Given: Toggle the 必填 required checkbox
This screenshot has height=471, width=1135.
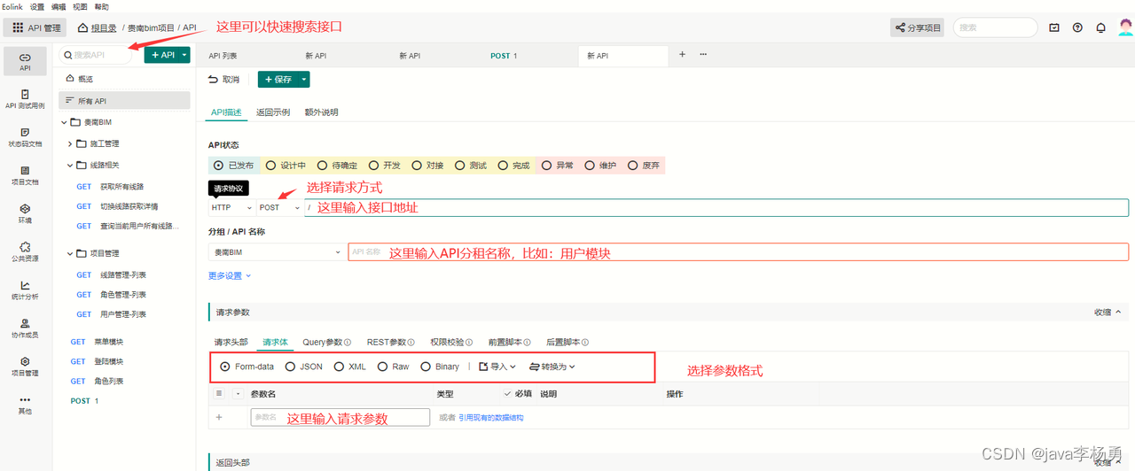Looking at the screenshot, I should pyautogui.click(x=507, y=393).
